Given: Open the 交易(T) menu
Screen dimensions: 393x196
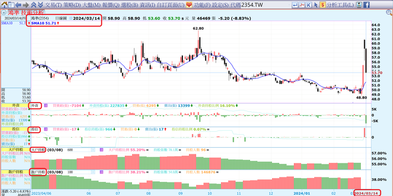Looking at the screenshot, I should pos(53,5).
